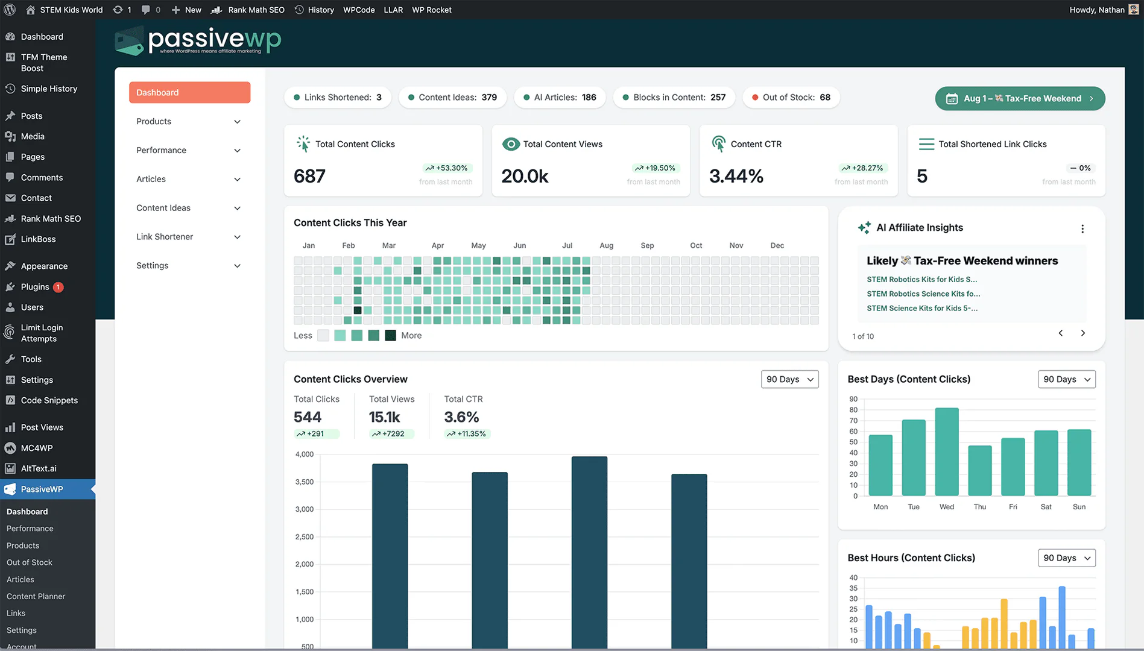
Task: Open the STEM Robotics Kits for Kids link
Action: coord(921,279)
